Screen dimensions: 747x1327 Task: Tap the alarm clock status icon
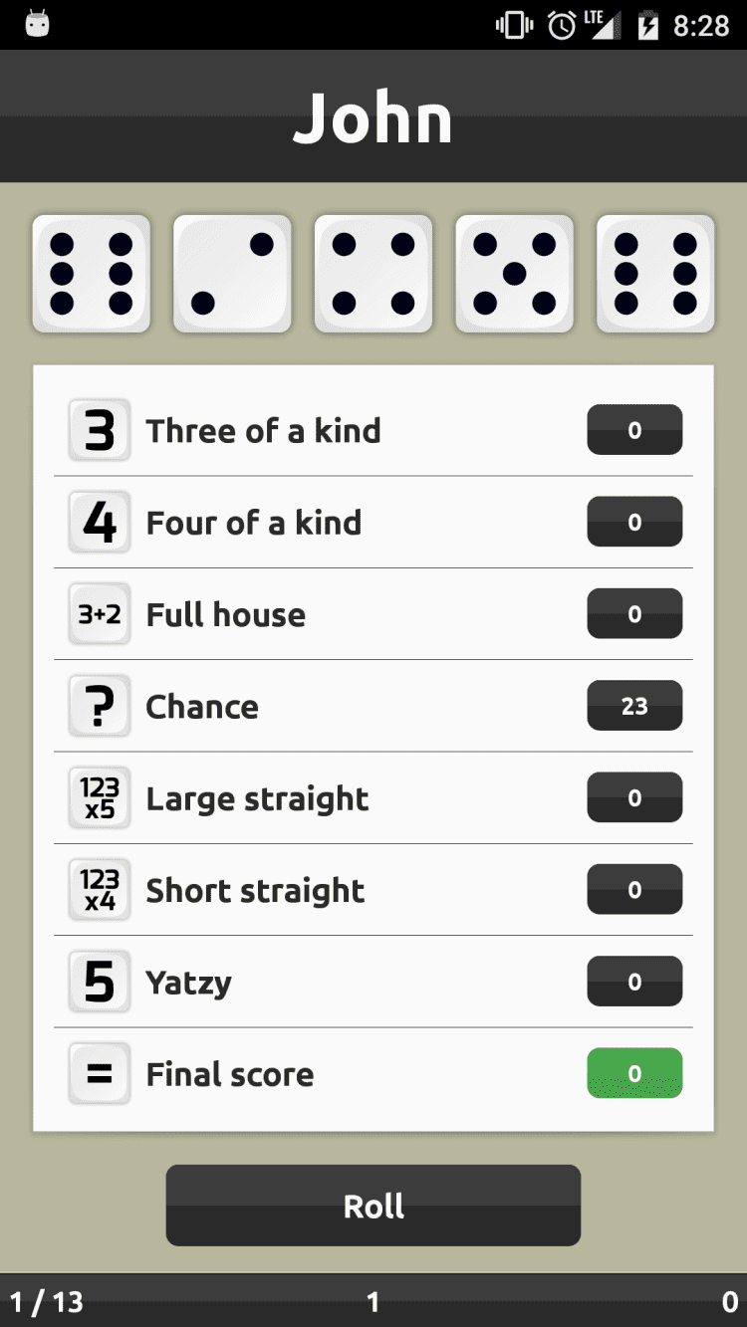(562, 25)
